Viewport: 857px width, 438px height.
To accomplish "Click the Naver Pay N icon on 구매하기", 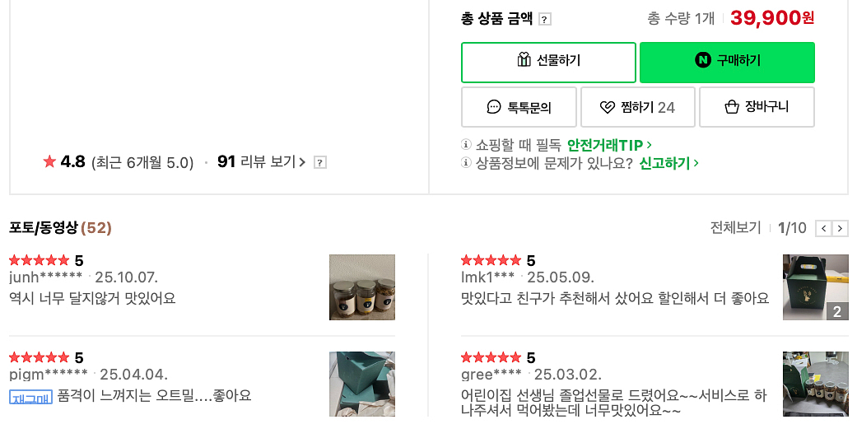I will [702, 60].
